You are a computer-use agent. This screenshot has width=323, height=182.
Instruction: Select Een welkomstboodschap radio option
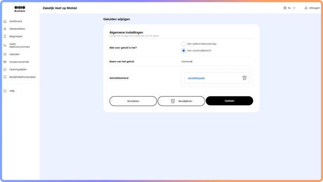183,44
